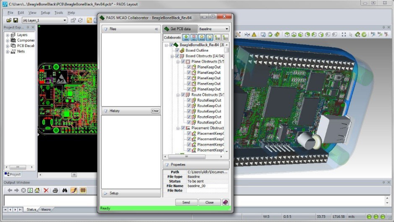Click the pin icon on Project Explorer header
This screenshot has height=222, width=394.
pos(28,28)
